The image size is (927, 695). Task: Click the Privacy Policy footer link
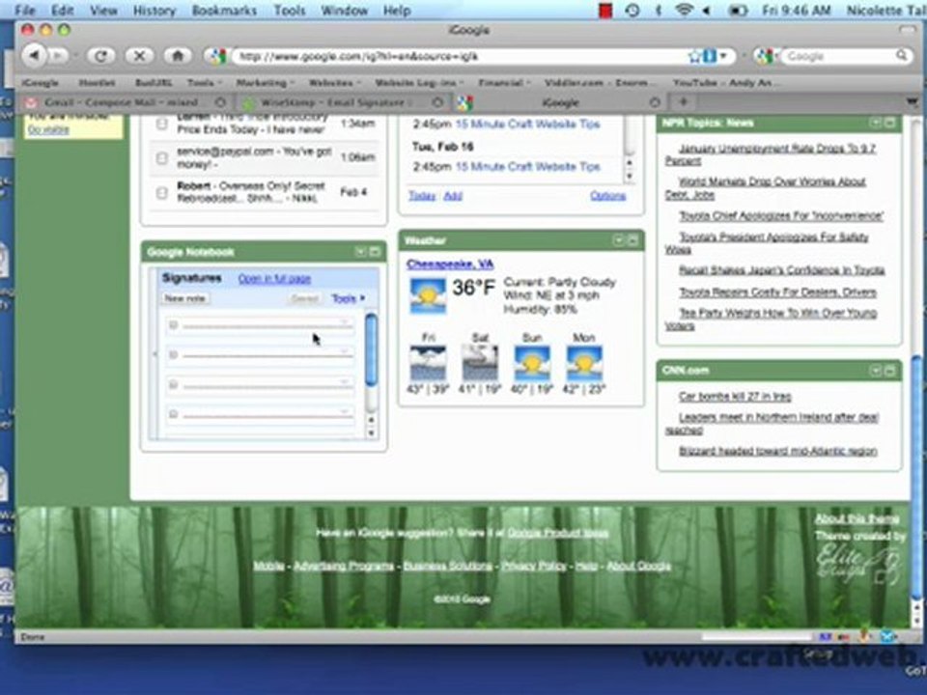pyautogui.click(x=534, y=566)
